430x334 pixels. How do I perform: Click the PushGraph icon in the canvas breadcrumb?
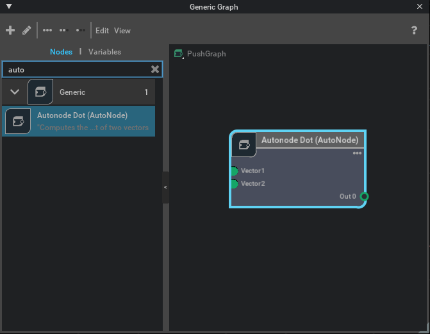pos(179,54)
